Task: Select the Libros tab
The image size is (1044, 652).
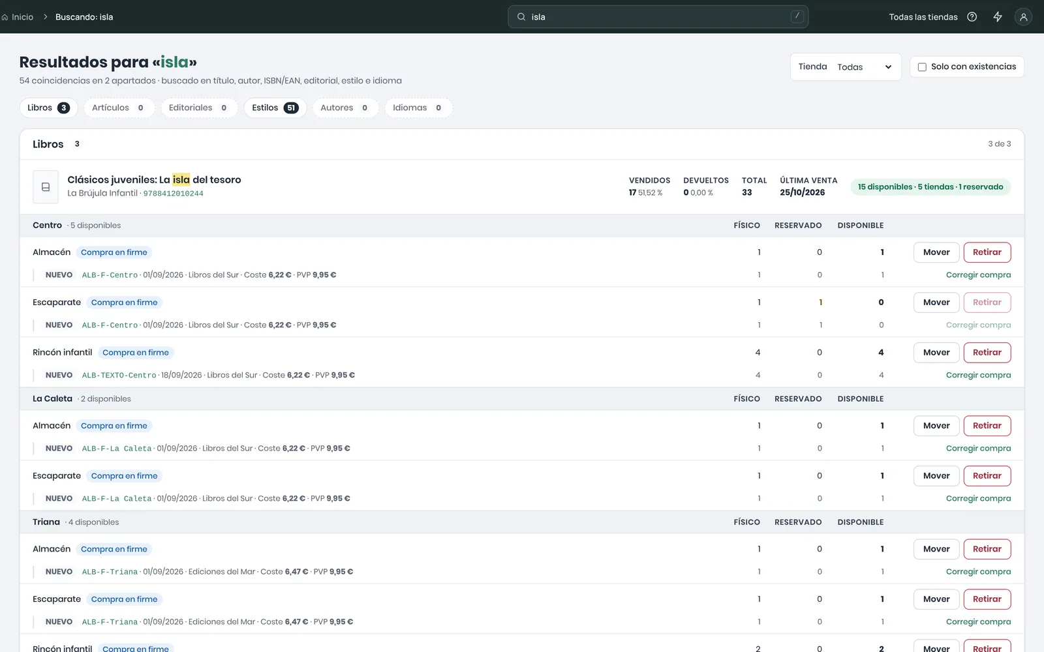Action: click(x=48, y=108)
